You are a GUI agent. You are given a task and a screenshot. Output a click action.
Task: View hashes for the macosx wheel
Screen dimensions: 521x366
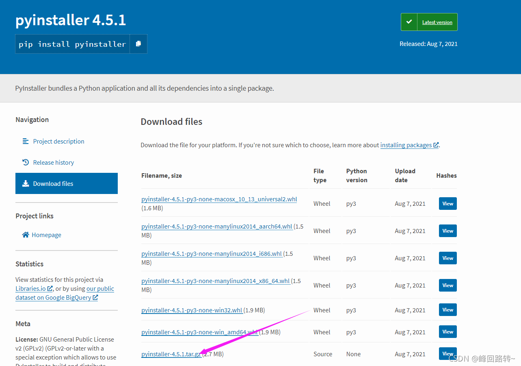point(447,204)
